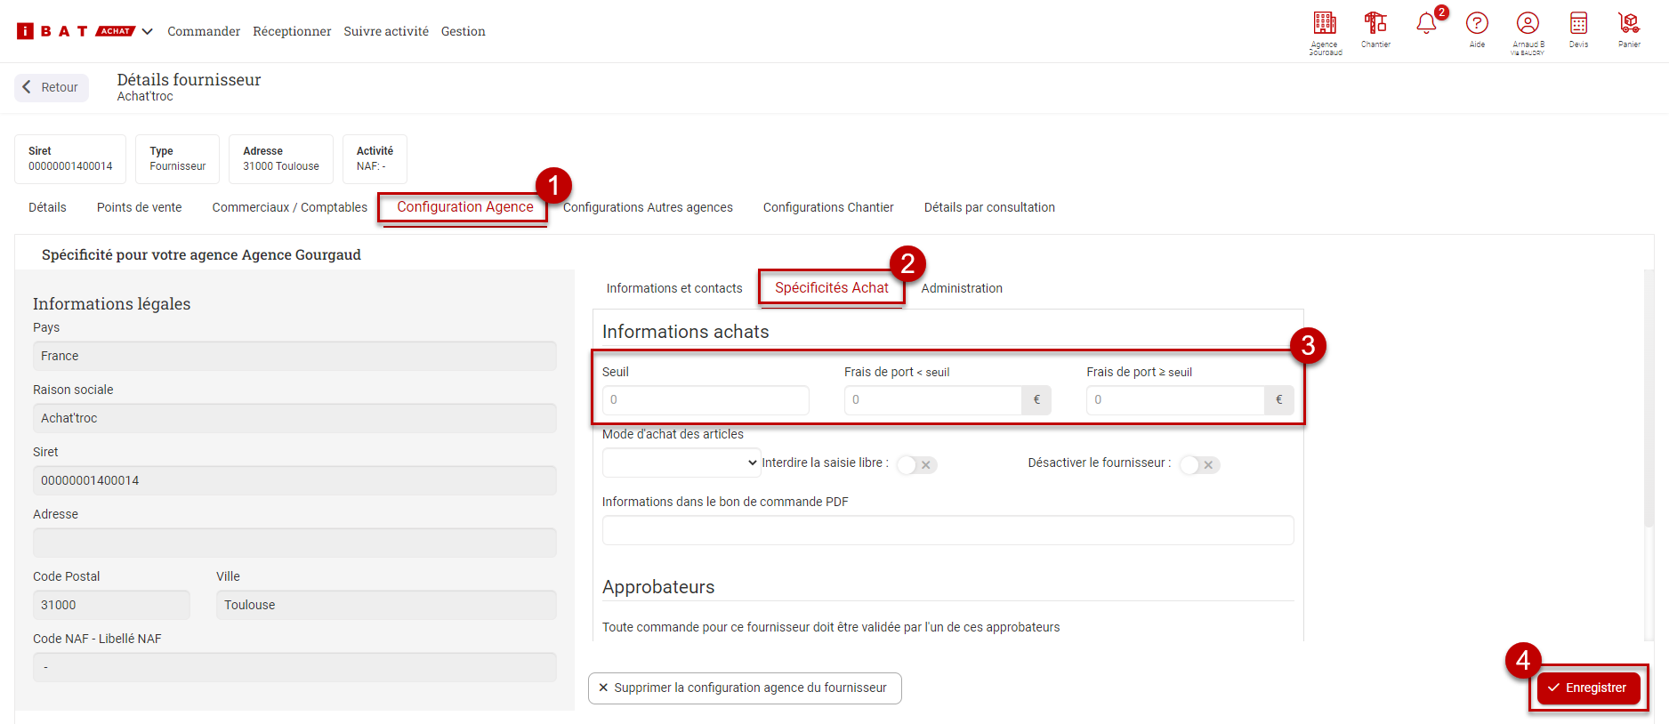This screenshot has width=1669, height=724.
Task: Select the Configuration Agence tab
Action: point(465,207)
